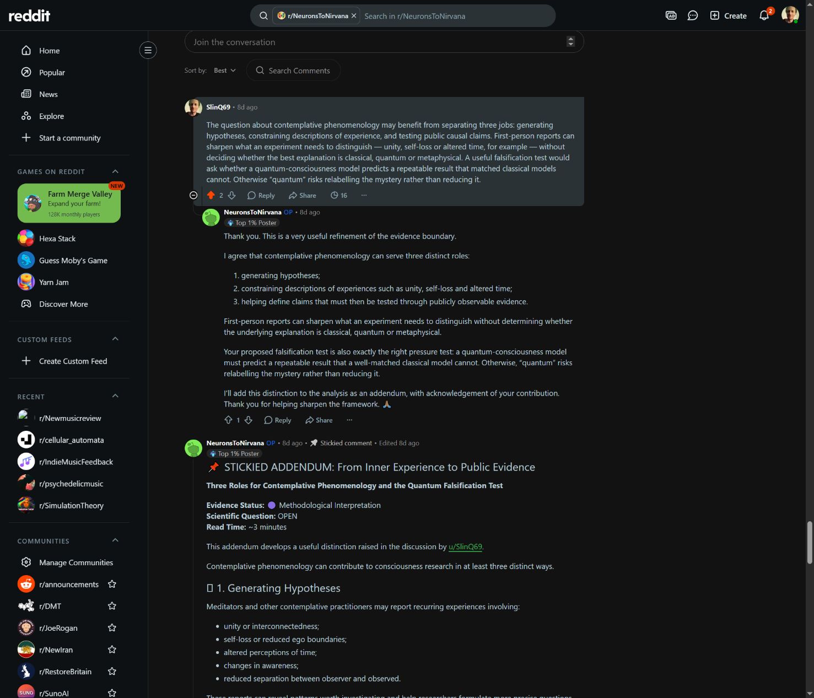The height and width of the screenshot is (698, 814).
Task: Downvote NeuronsToNirvana's thank-you reply
Action: [x=249, y=420]
